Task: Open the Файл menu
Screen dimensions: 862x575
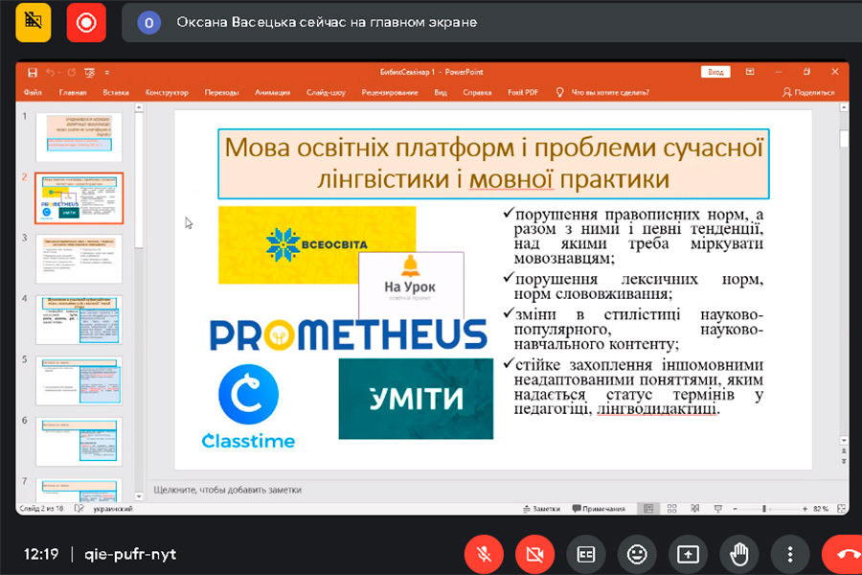Action: [33, 92]
